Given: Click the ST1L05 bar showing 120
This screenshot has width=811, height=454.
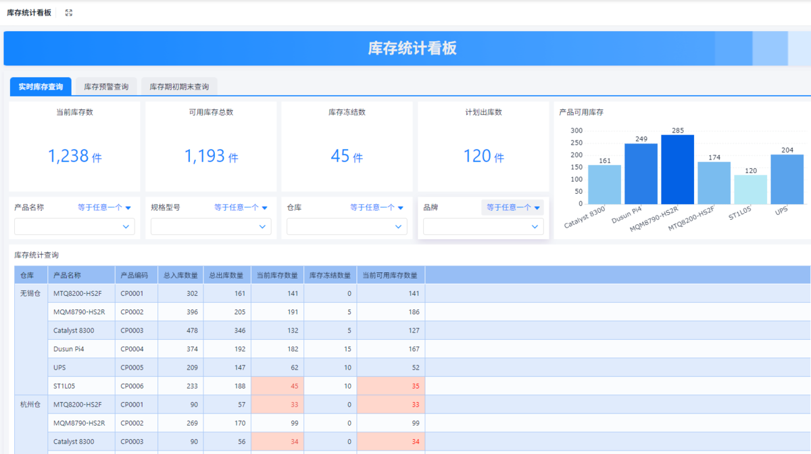Looking at the screenshot, I should click(x=750, y=189).
